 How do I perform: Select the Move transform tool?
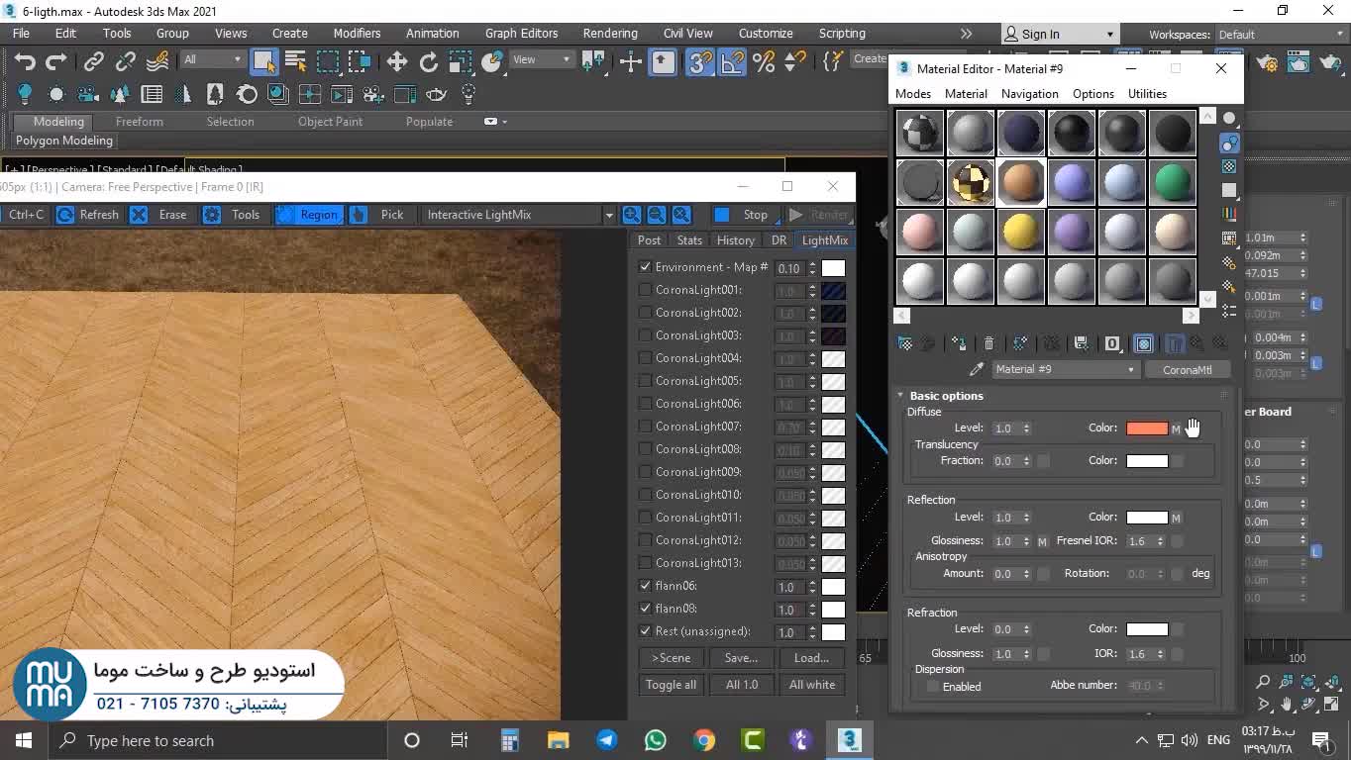(396, 62)
